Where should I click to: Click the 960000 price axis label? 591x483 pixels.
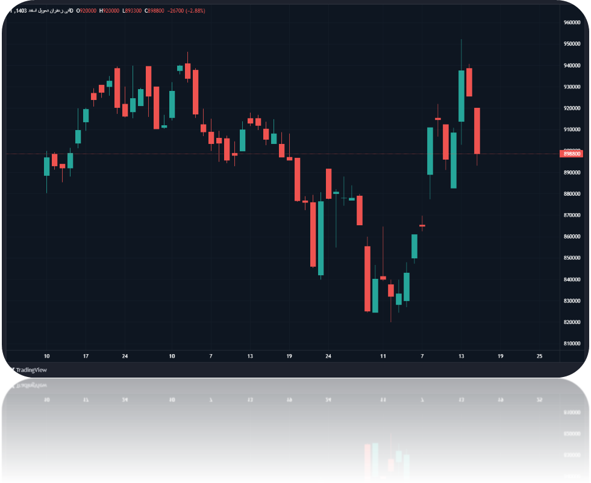click(572, 22)
